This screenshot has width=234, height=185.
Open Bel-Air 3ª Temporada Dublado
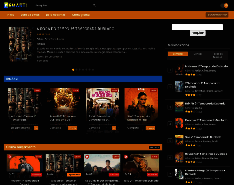click(205, 103)
